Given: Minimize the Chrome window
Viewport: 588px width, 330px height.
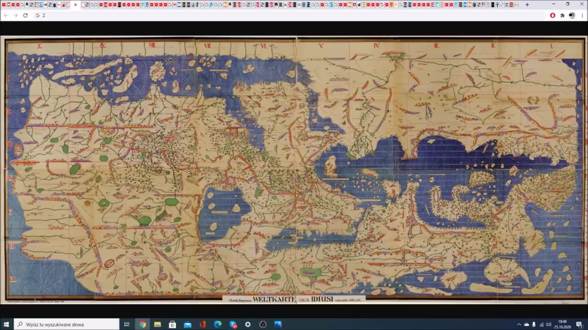Looking at the screenshot, I should (x=554, y=4).
